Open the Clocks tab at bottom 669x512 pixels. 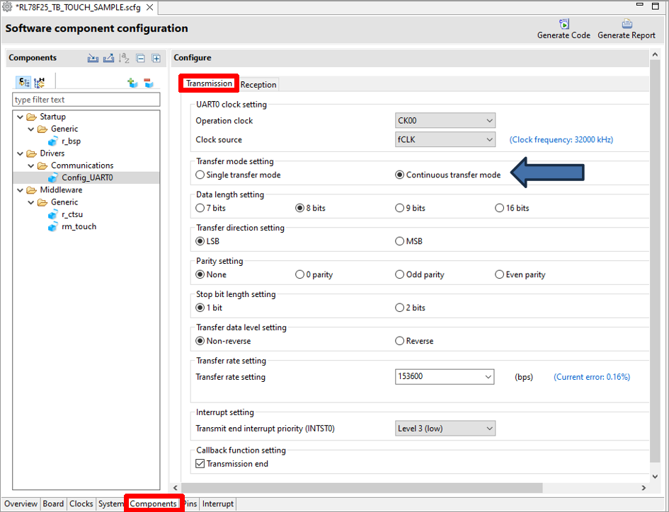click(x=81, y=504)
